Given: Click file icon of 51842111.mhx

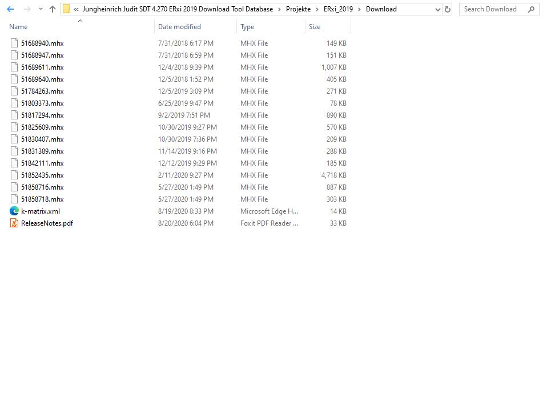Looking at the screenshot, I should pos(14,163).
